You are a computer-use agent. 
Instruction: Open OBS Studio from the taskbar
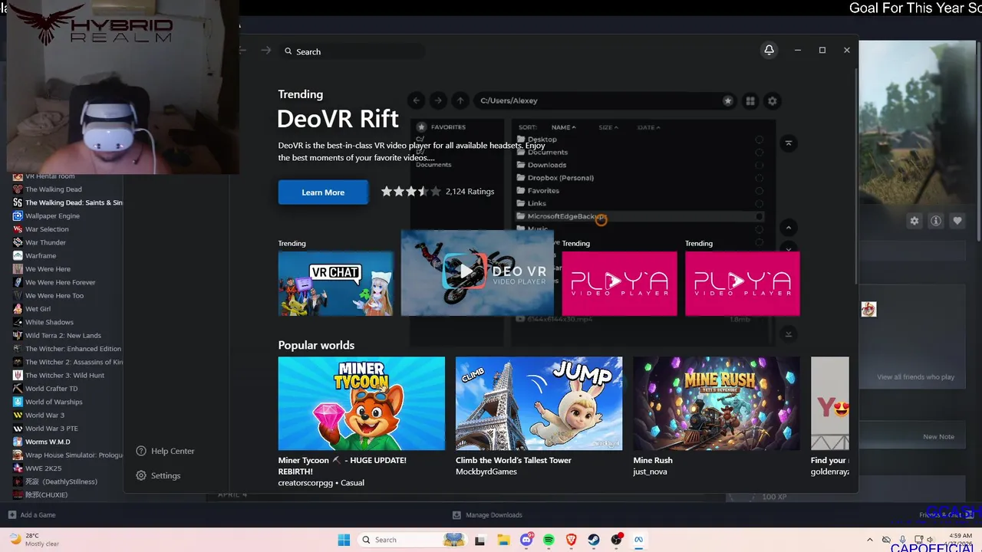coord(616,540)
